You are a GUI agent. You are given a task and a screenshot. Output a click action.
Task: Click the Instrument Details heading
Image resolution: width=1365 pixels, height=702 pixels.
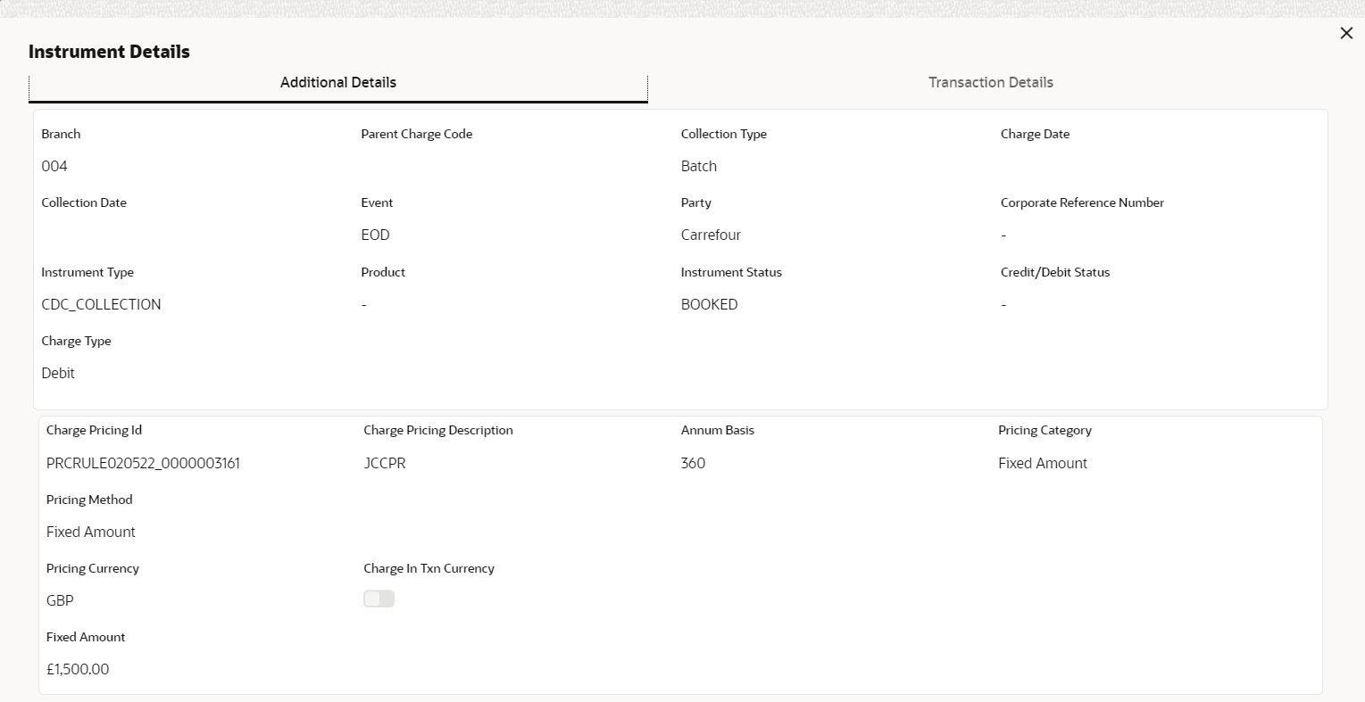click(x=109, y=52)
